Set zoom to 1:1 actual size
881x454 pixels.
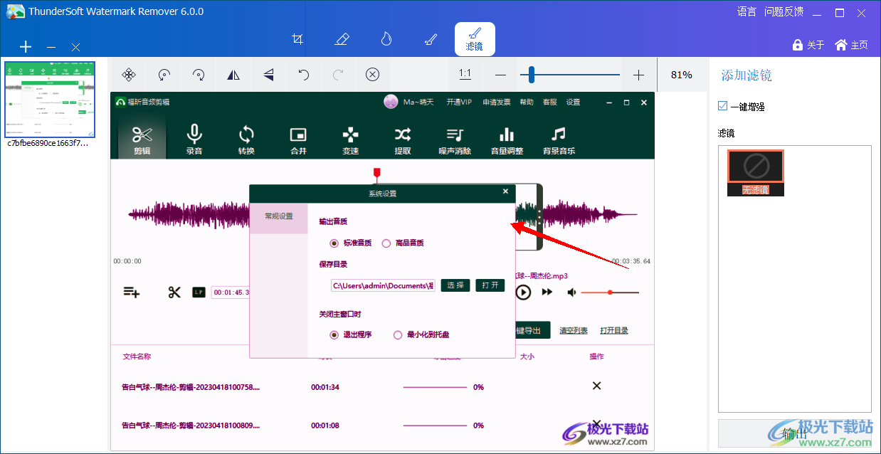click(x=465, y=74)
